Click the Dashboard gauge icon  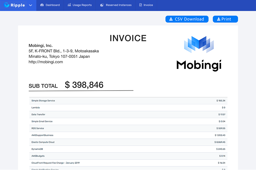(x=42, y=5)
